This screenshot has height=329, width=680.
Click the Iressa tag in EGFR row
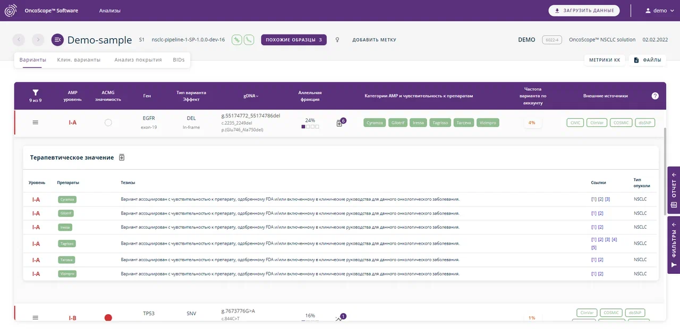(x=419, y=123)
